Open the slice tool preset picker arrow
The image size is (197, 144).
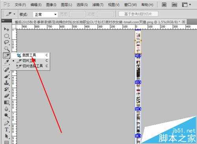point(14,14)
